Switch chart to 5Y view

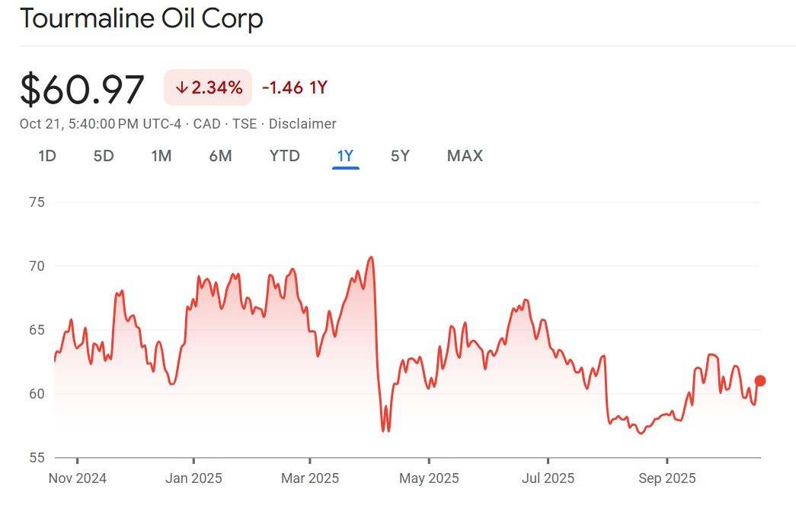400,156
